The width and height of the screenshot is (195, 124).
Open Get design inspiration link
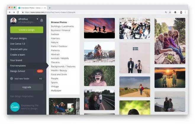[22, 96]
